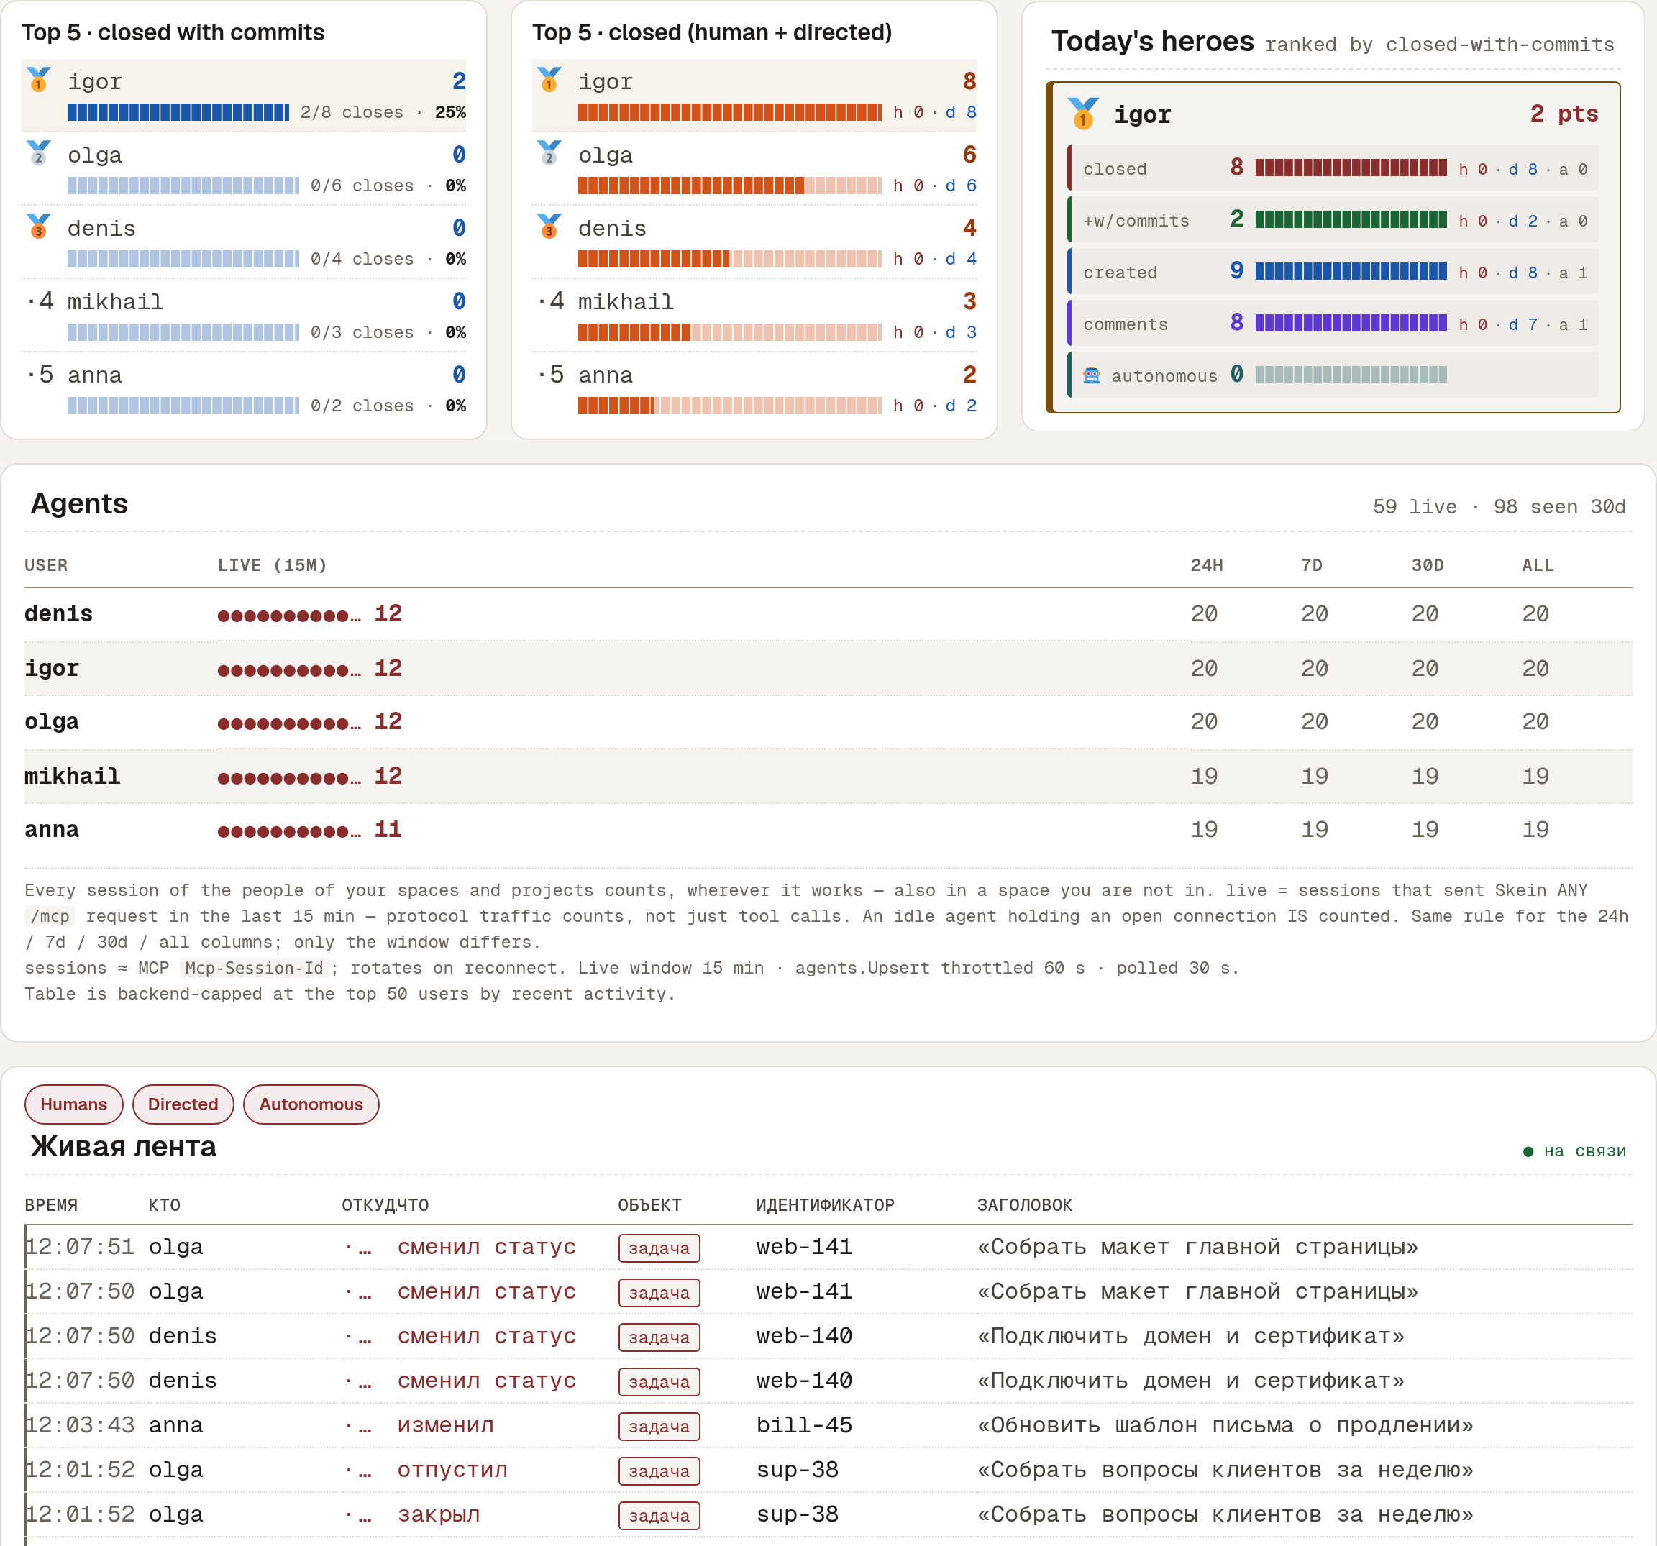Viewport: 1657px width, 1546px height.
Task: Click 'отпустил' action in the sup-38 row
Action: tap(452, 1469)
